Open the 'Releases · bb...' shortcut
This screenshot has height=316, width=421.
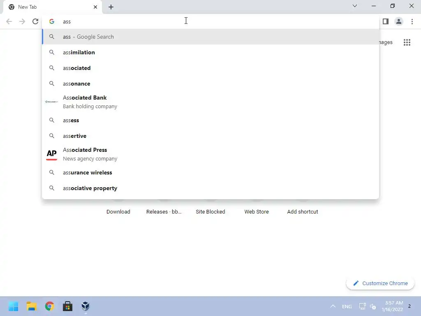(x=164, y=211)
